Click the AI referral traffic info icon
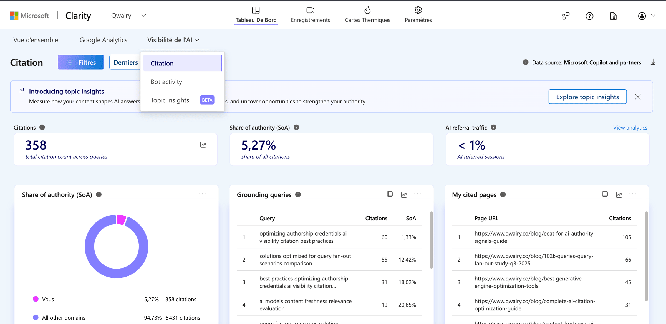This screenshot has width=666, height=324. 493,127
